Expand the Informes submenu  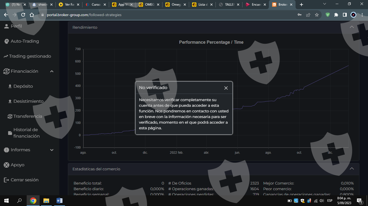pos(52,150)
